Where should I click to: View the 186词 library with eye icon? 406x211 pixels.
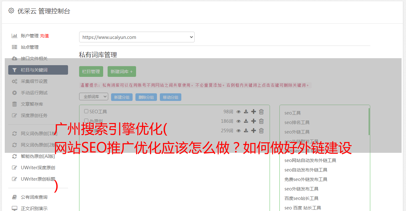pos(239,121)
